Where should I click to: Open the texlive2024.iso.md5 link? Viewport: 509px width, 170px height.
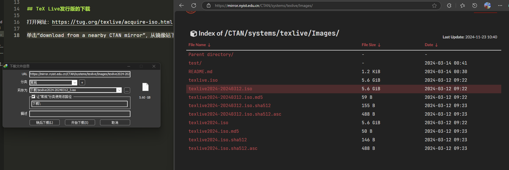pyautogui.click(x=213, y=131)
